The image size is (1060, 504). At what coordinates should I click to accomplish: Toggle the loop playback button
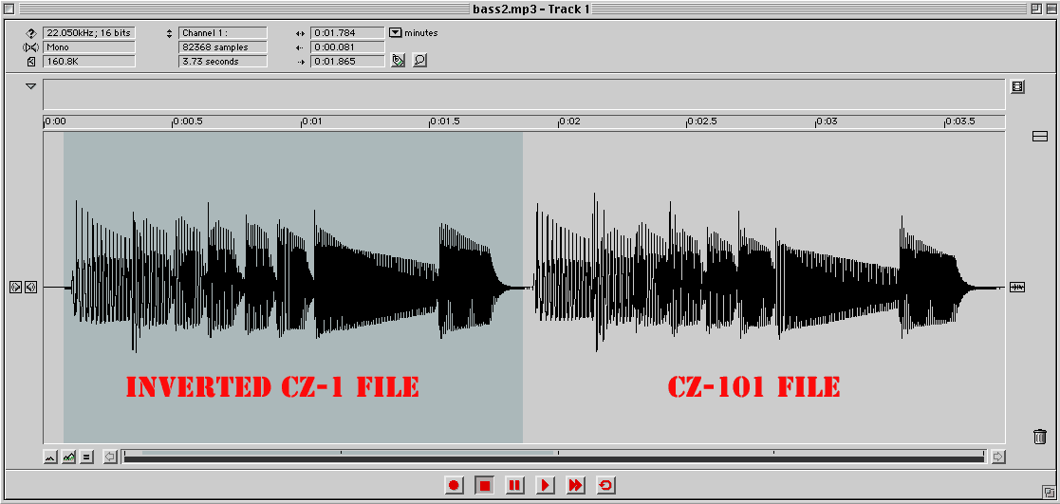(605, 485)
